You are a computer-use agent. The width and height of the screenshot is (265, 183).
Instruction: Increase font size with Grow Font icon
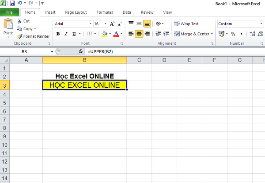pos(112,24)
